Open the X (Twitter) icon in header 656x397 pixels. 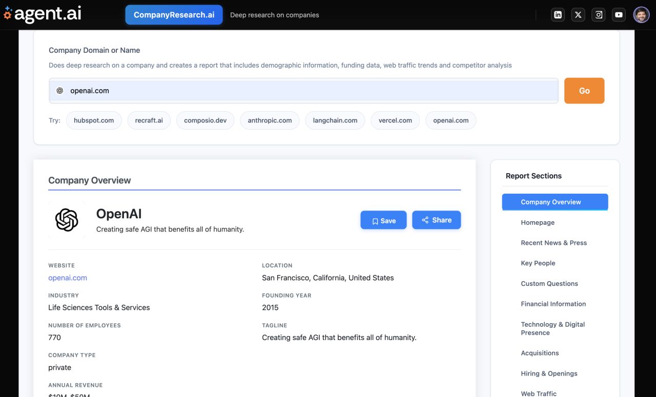coord(578,15)
